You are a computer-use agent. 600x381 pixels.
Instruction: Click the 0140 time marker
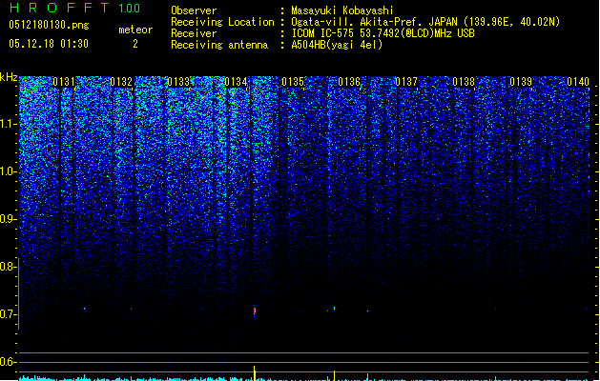pos(578,82)
